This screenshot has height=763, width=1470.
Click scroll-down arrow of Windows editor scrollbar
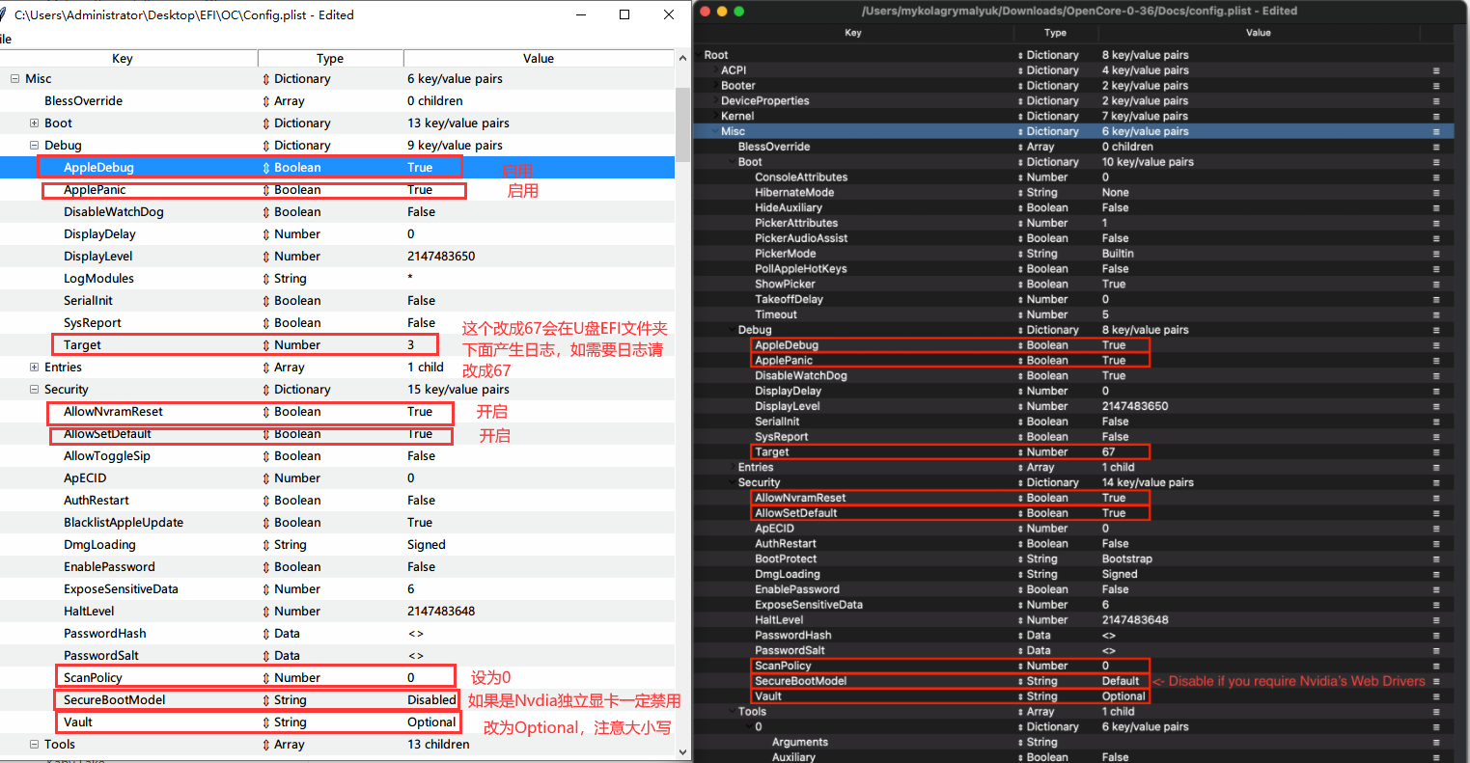point(683,751)
